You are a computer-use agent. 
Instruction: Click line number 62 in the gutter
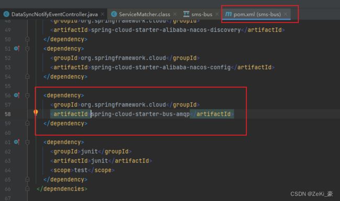point(8,151)
